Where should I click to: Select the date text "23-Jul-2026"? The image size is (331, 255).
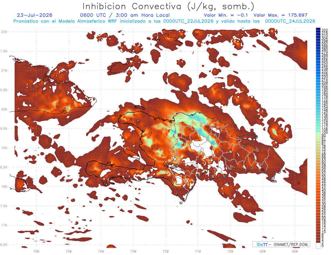point(34,15)
